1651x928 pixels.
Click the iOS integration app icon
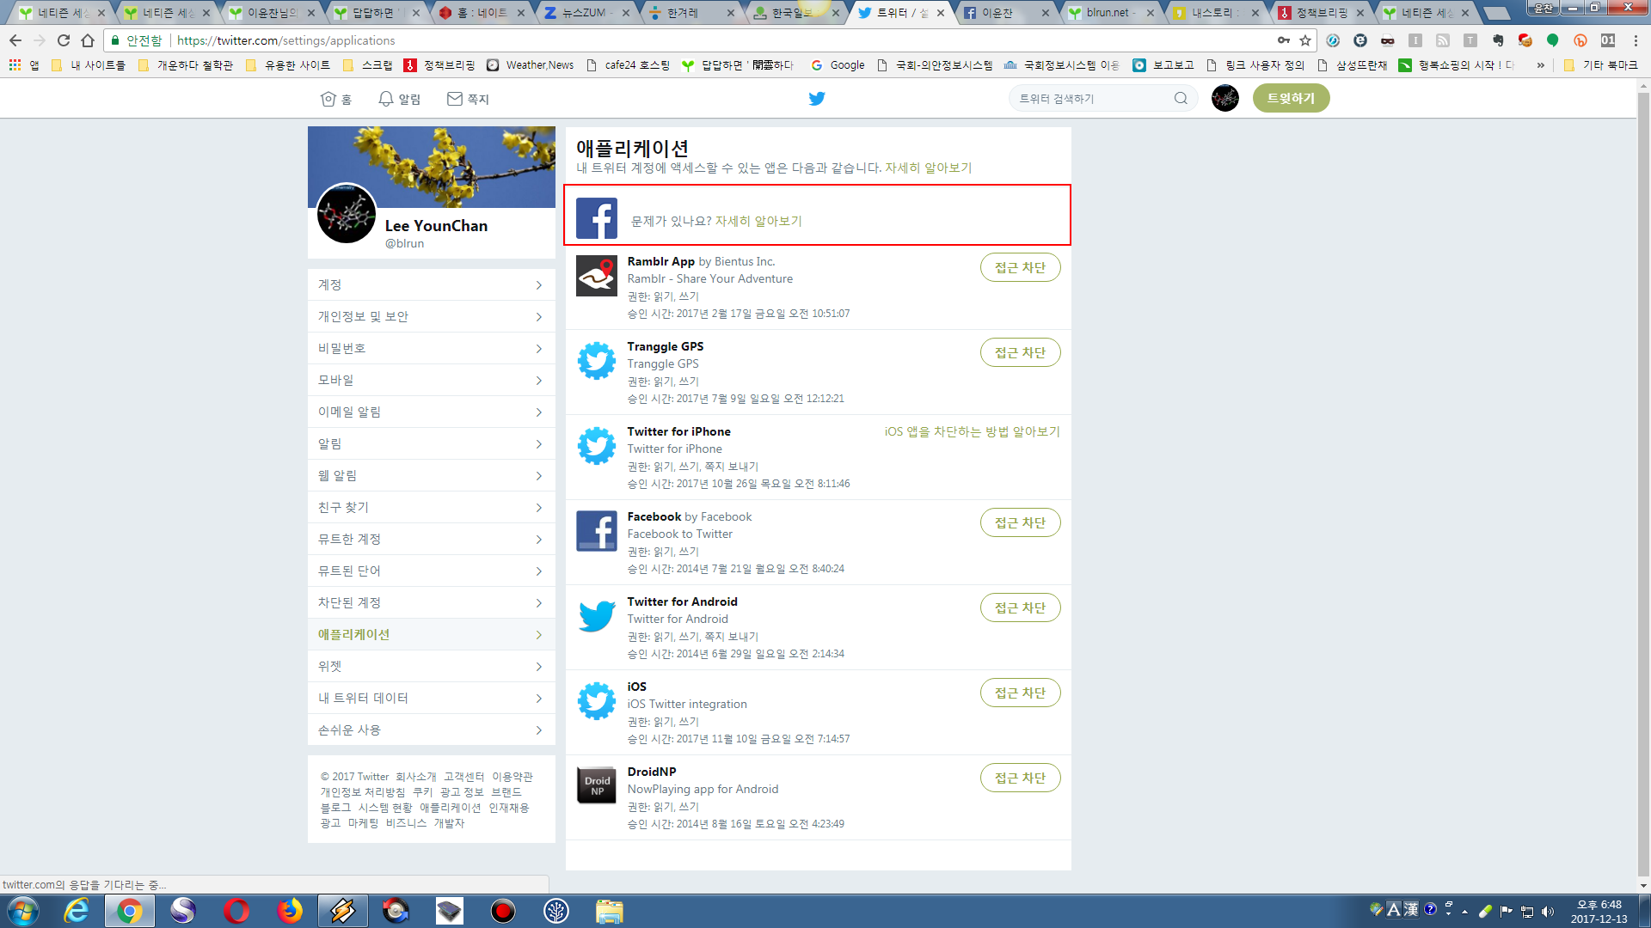[x=597, y=701]
